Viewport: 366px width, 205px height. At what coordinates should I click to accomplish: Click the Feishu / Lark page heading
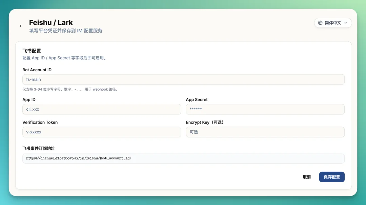(51, 22)
